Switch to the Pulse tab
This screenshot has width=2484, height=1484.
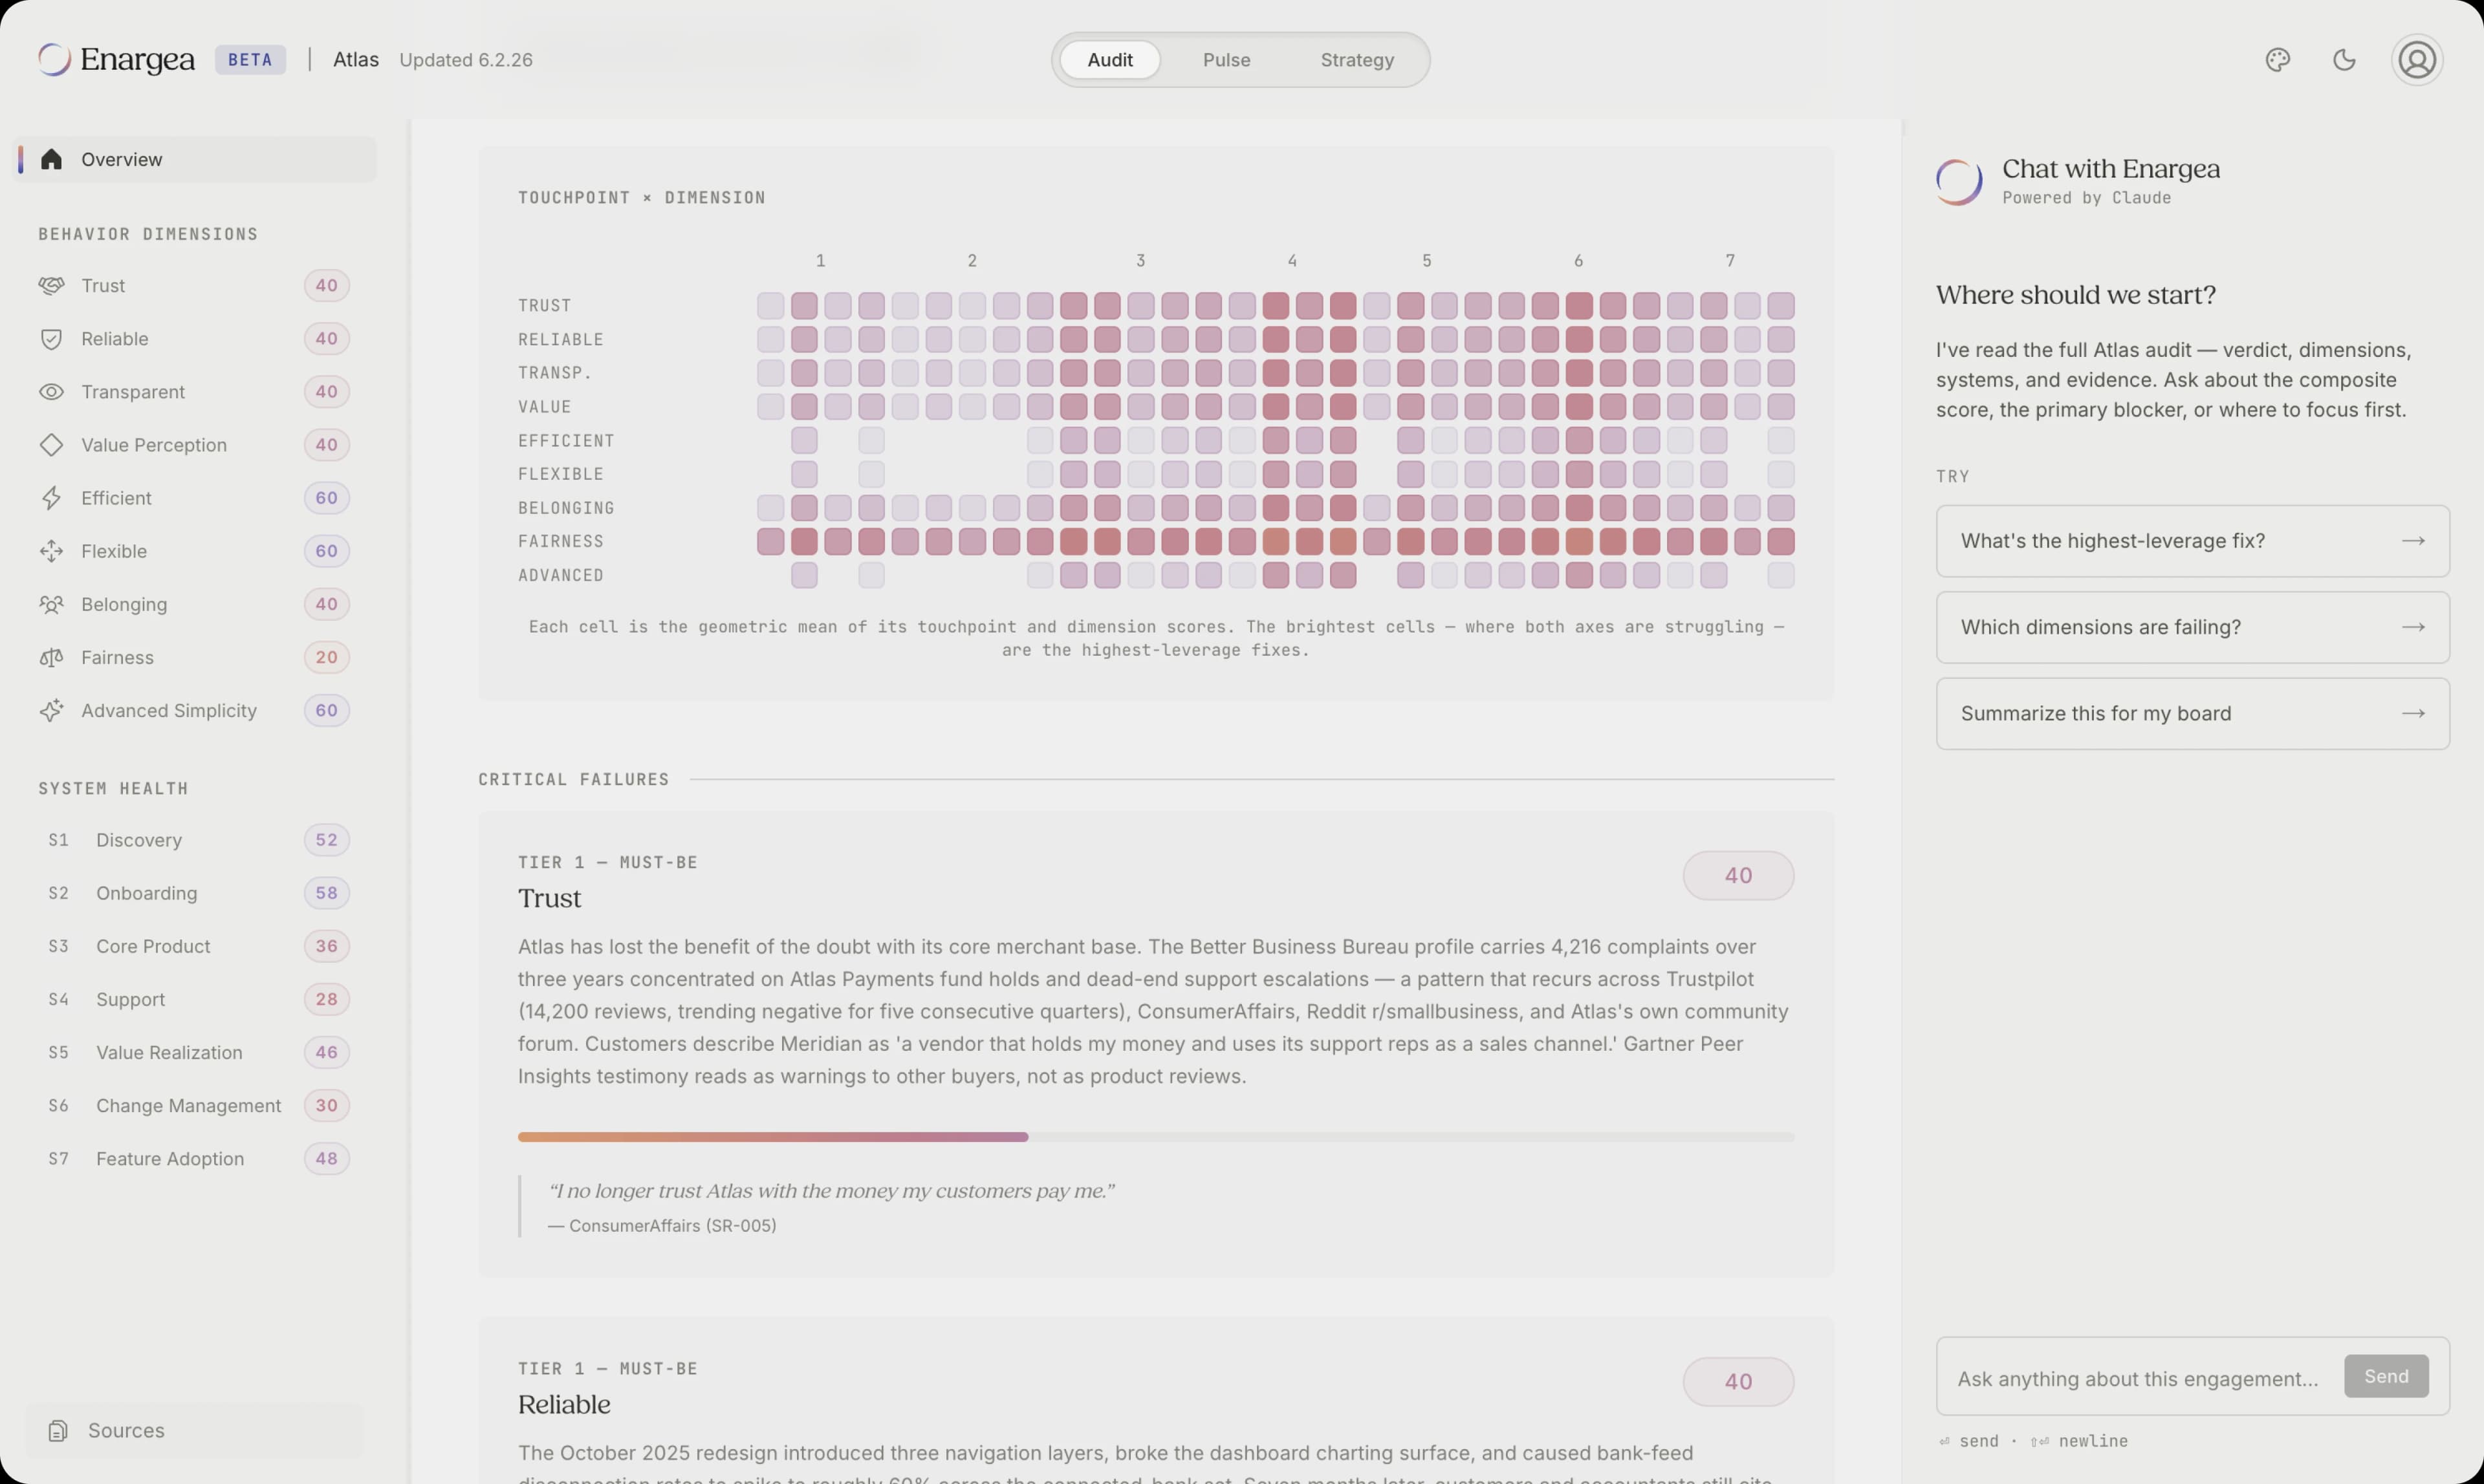[1226, 60]
